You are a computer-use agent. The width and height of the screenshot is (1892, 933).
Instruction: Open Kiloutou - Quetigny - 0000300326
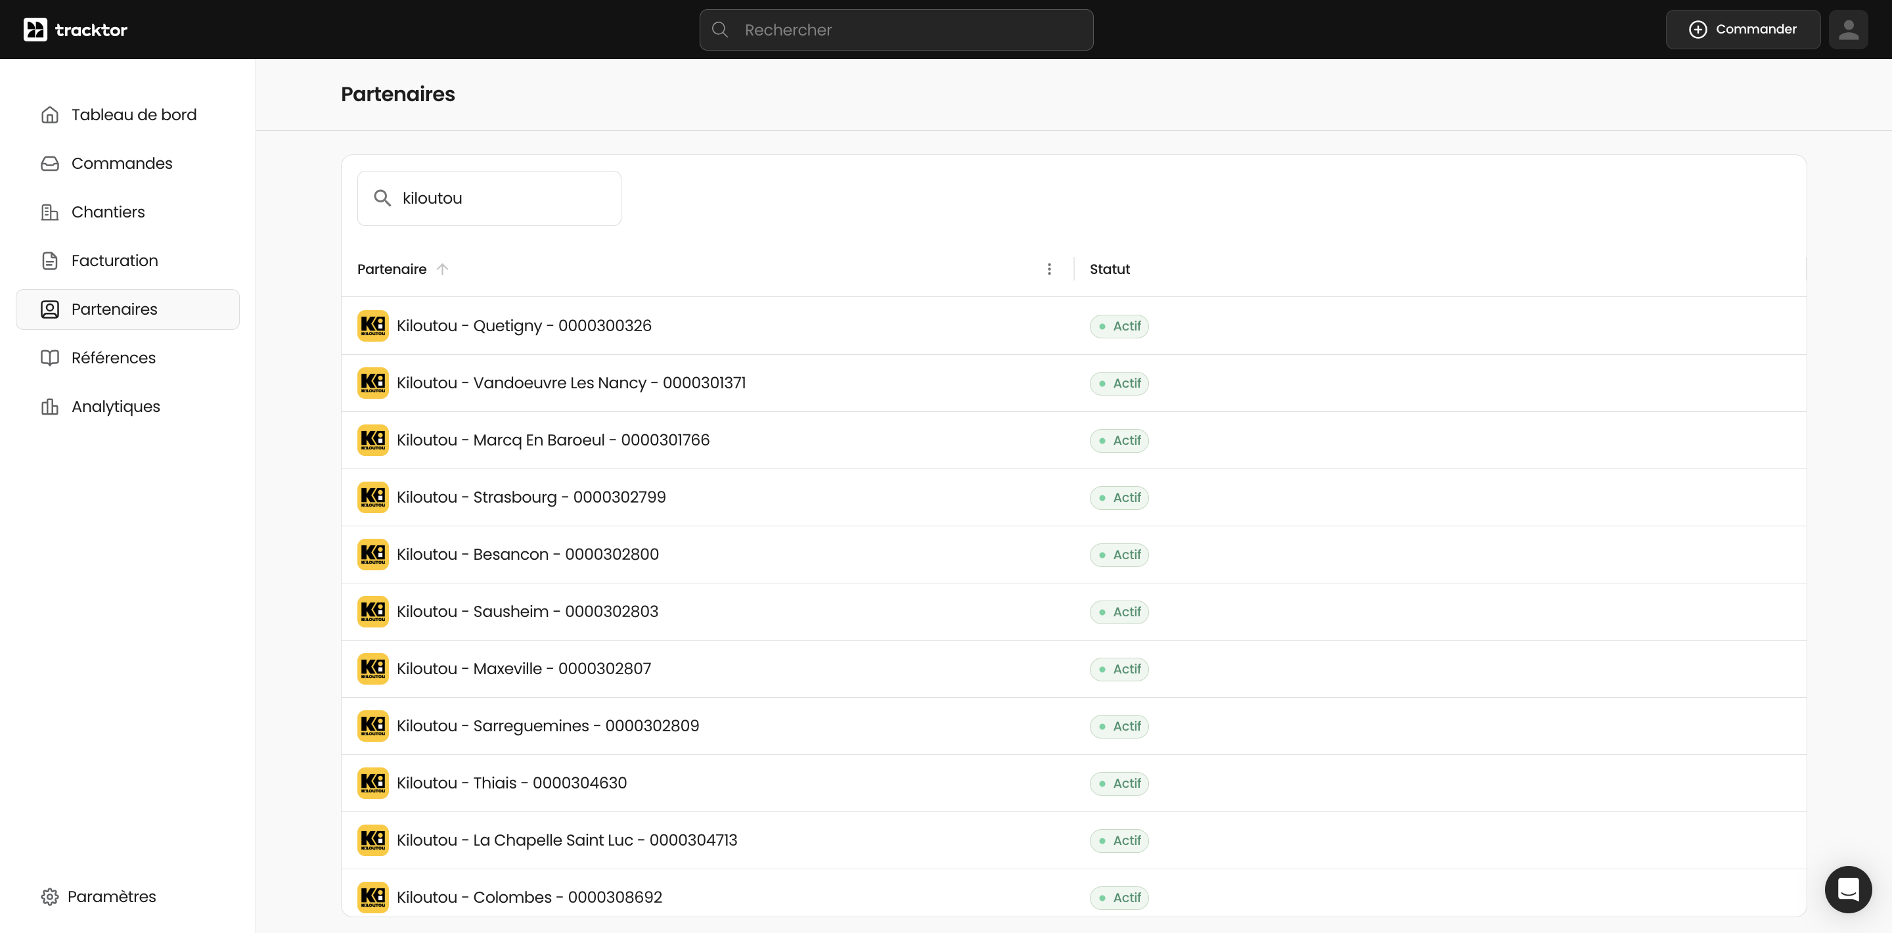(524, 325)
